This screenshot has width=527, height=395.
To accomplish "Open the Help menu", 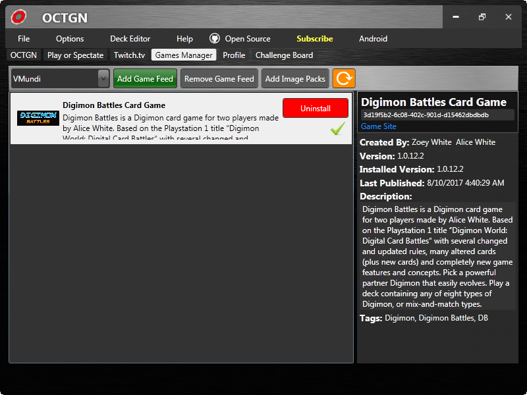I will 184,39.
